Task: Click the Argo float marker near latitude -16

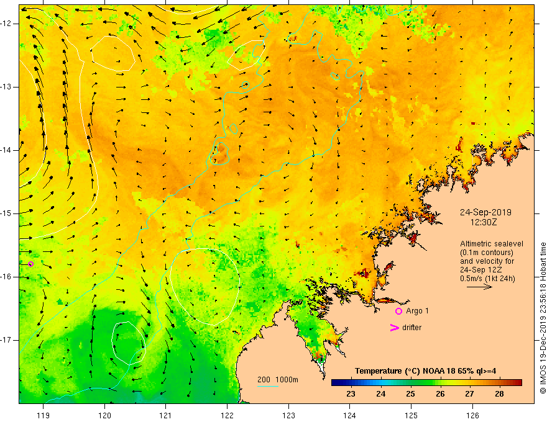Action: pyautogui.click(x=30, y=264)
